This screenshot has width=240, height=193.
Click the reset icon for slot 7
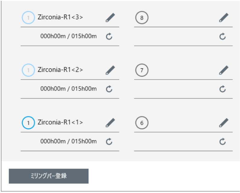pos(222,89)
